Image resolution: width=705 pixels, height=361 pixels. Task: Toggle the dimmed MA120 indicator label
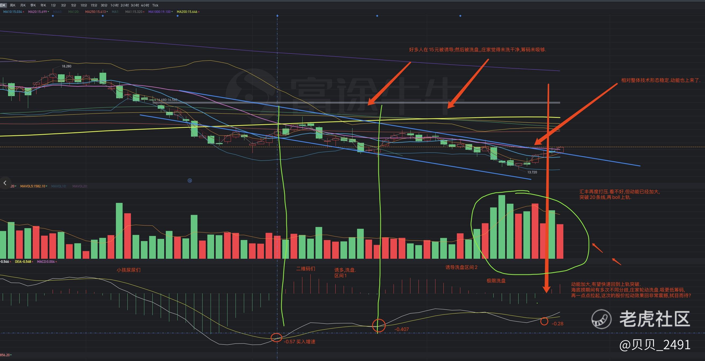pyautogui.click(x=73, y=12)
